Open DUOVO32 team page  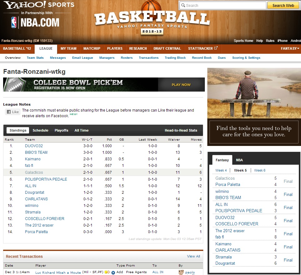34,146
